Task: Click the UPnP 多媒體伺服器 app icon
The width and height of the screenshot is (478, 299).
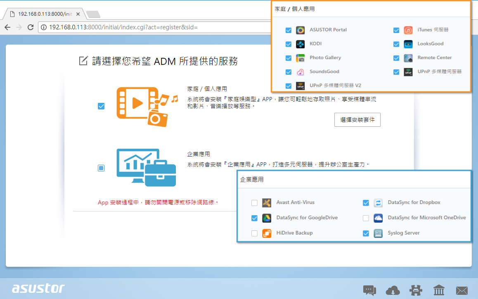Action: click(x=408, y=72)
